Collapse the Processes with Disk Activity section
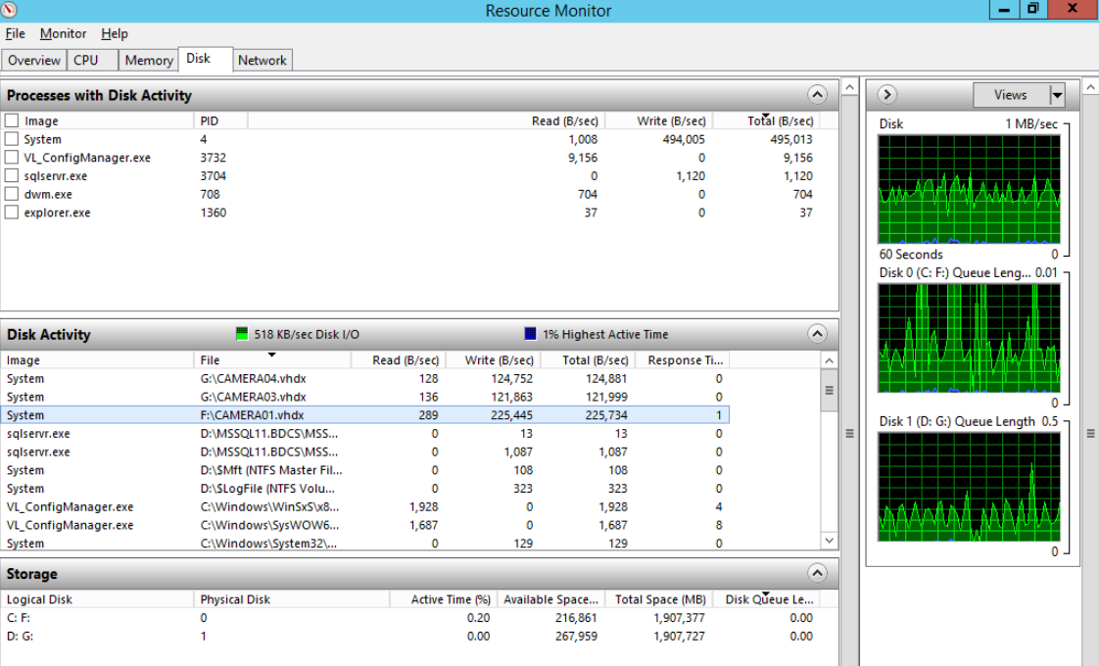Viewport: 1099px width, 666px height. tap(817, 95)
